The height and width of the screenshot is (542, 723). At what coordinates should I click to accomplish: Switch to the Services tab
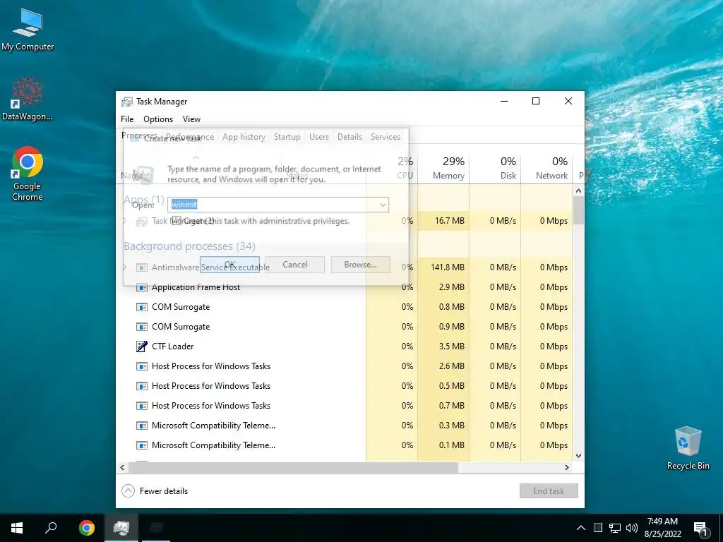coord(386,137)
